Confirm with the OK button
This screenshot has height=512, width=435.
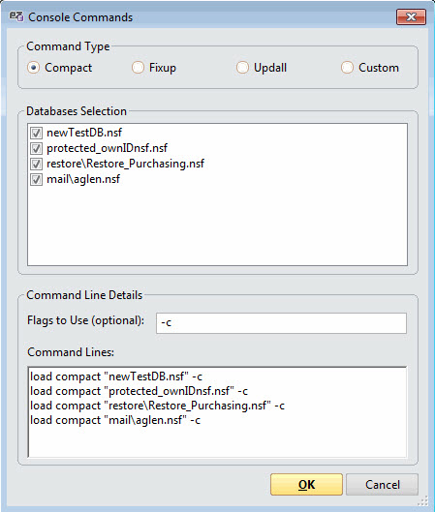(x=306, y=485)
